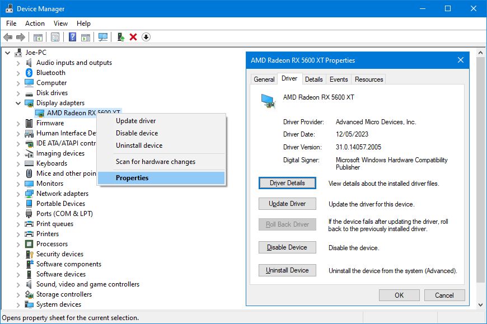Choose Uninstall device from context menu
The width and height of the screenshot is (487, 324).
(x=161, y=145)
